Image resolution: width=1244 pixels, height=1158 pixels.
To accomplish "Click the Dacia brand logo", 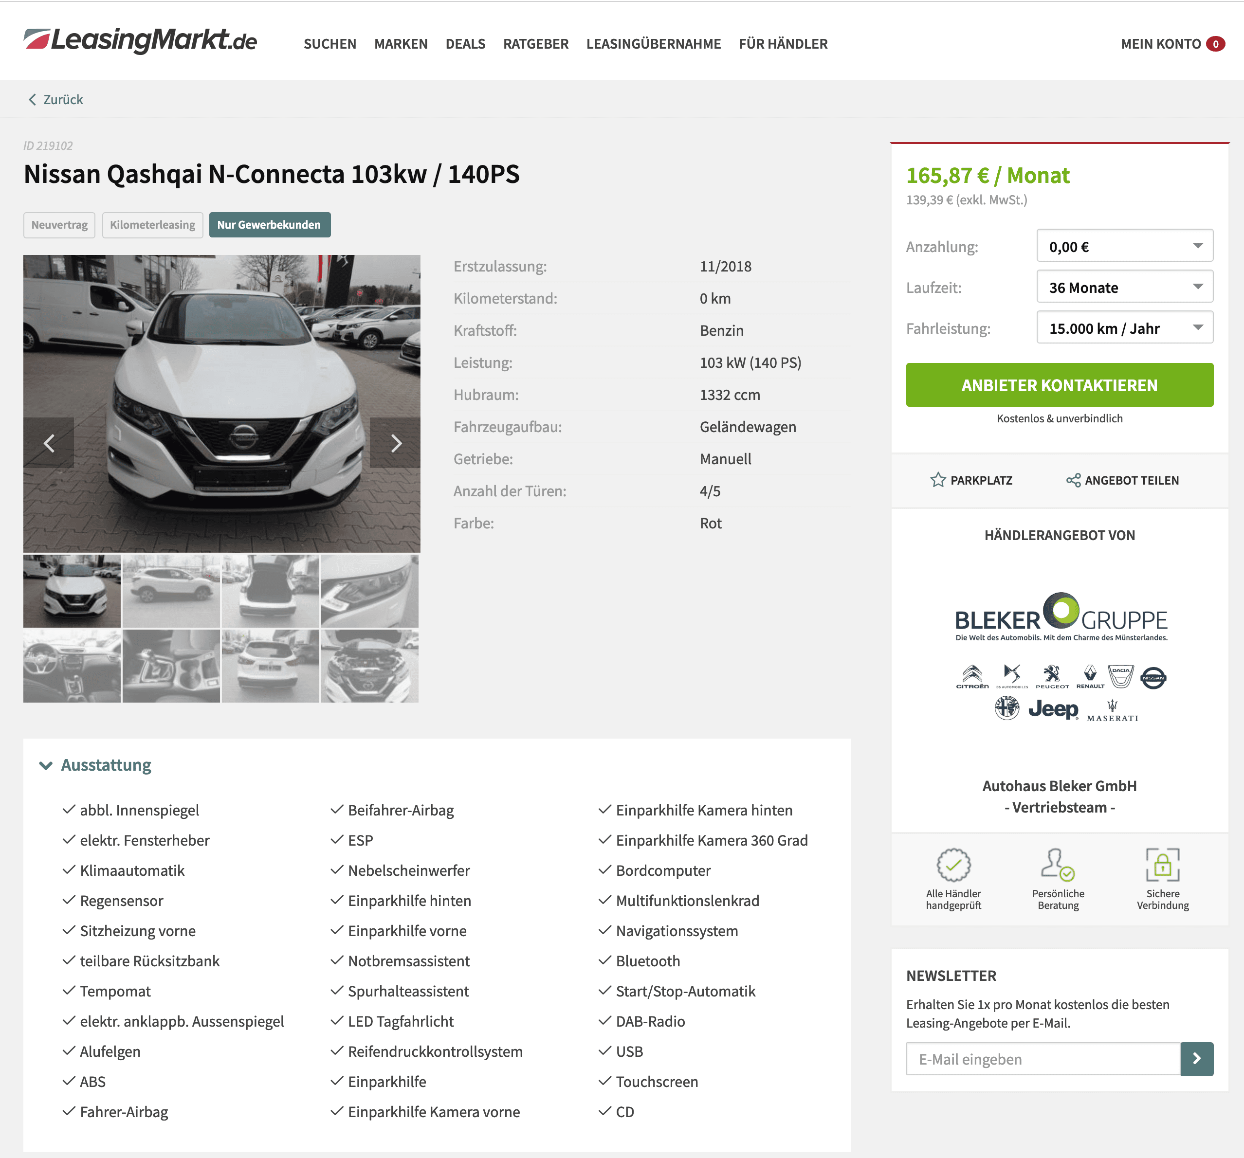I will pos(1121,676).
